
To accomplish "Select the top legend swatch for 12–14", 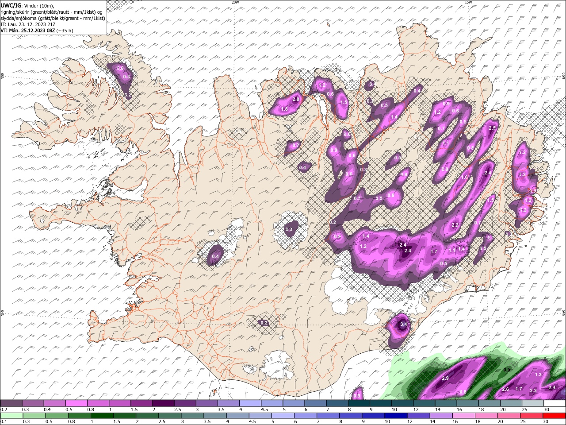I will pyautogui.click(x=424, y=403).
